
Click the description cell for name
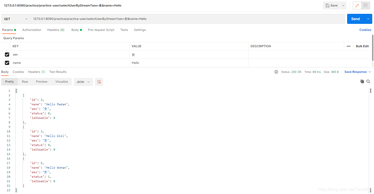pos(310,63)
